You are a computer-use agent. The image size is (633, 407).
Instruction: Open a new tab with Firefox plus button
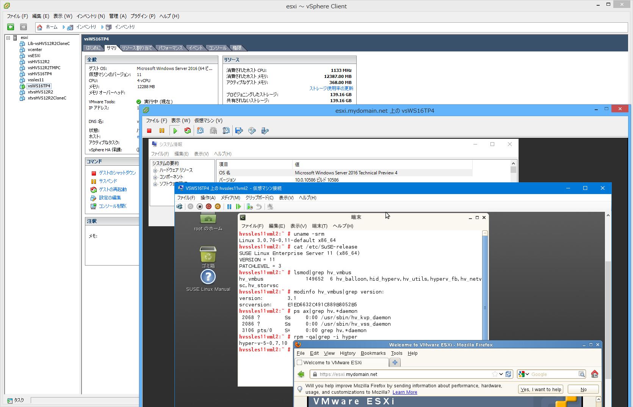[395, 362]
